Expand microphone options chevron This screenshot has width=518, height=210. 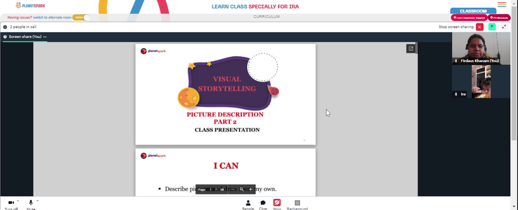coord(38,201)
